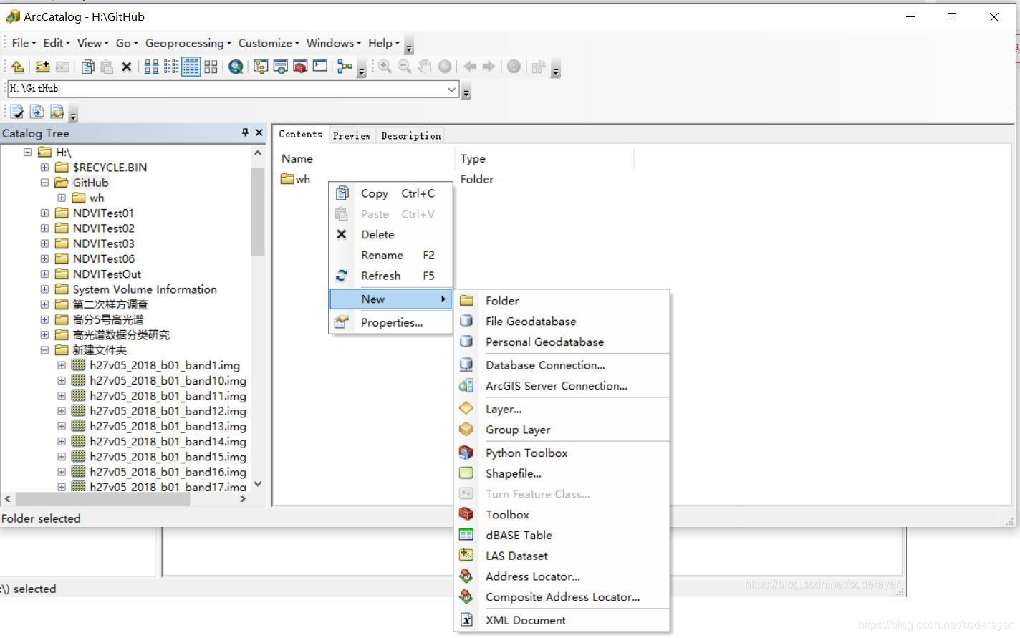The width and height of the screenshot is (1020, 638).
Task: Open the File menu
Action: pyautogui.click(x=24, y=43)
